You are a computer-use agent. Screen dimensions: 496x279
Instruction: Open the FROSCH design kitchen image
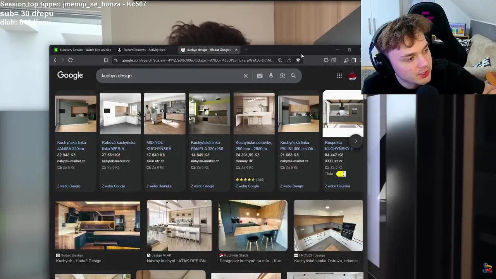[x=328, y=225]
